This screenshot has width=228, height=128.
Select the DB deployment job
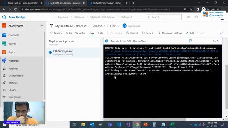click(73, 53)
